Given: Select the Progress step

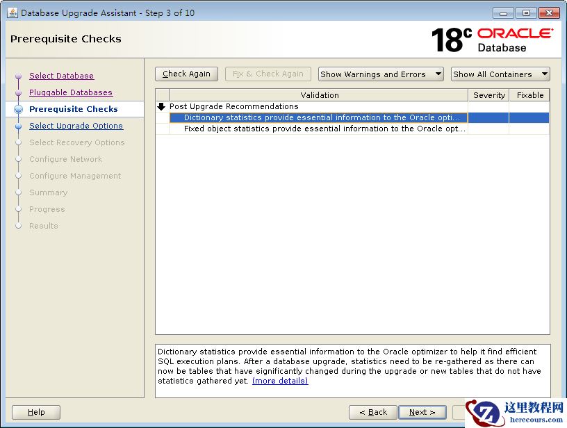Looking at the screenshot, I should pyautogui.click(x=47, y=209).
